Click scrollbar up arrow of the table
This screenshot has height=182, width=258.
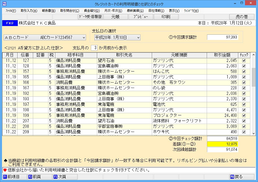pos(253,55)
